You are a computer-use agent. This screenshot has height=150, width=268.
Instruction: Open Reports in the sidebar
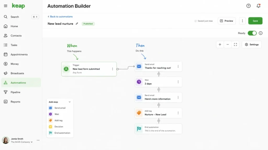click(21, 102)
